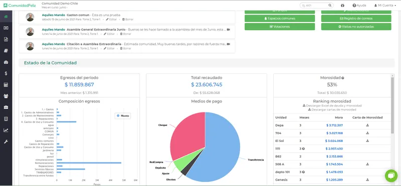Click egresos amount $ 11.859.867

[79, 84]
